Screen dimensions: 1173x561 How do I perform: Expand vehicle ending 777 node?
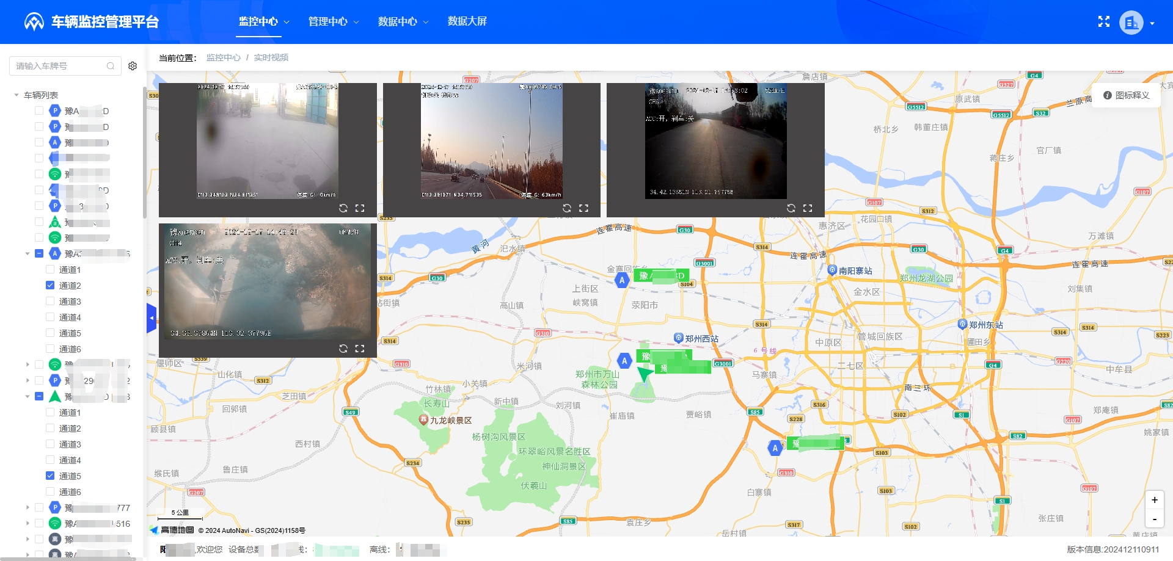pyautogui.click(x=27, y=507)
